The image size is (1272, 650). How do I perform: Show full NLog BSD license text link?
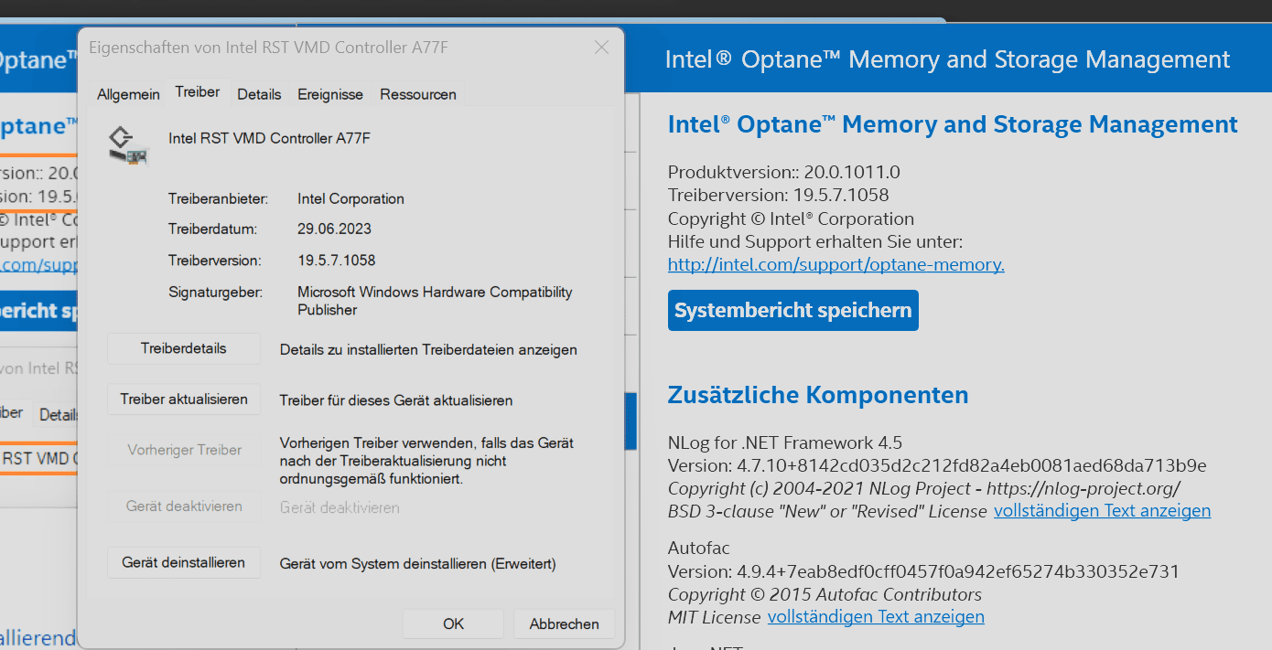(1102, 511)
